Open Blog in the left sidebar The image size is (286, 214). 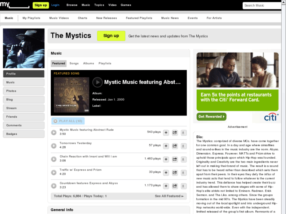click(24, 100)
